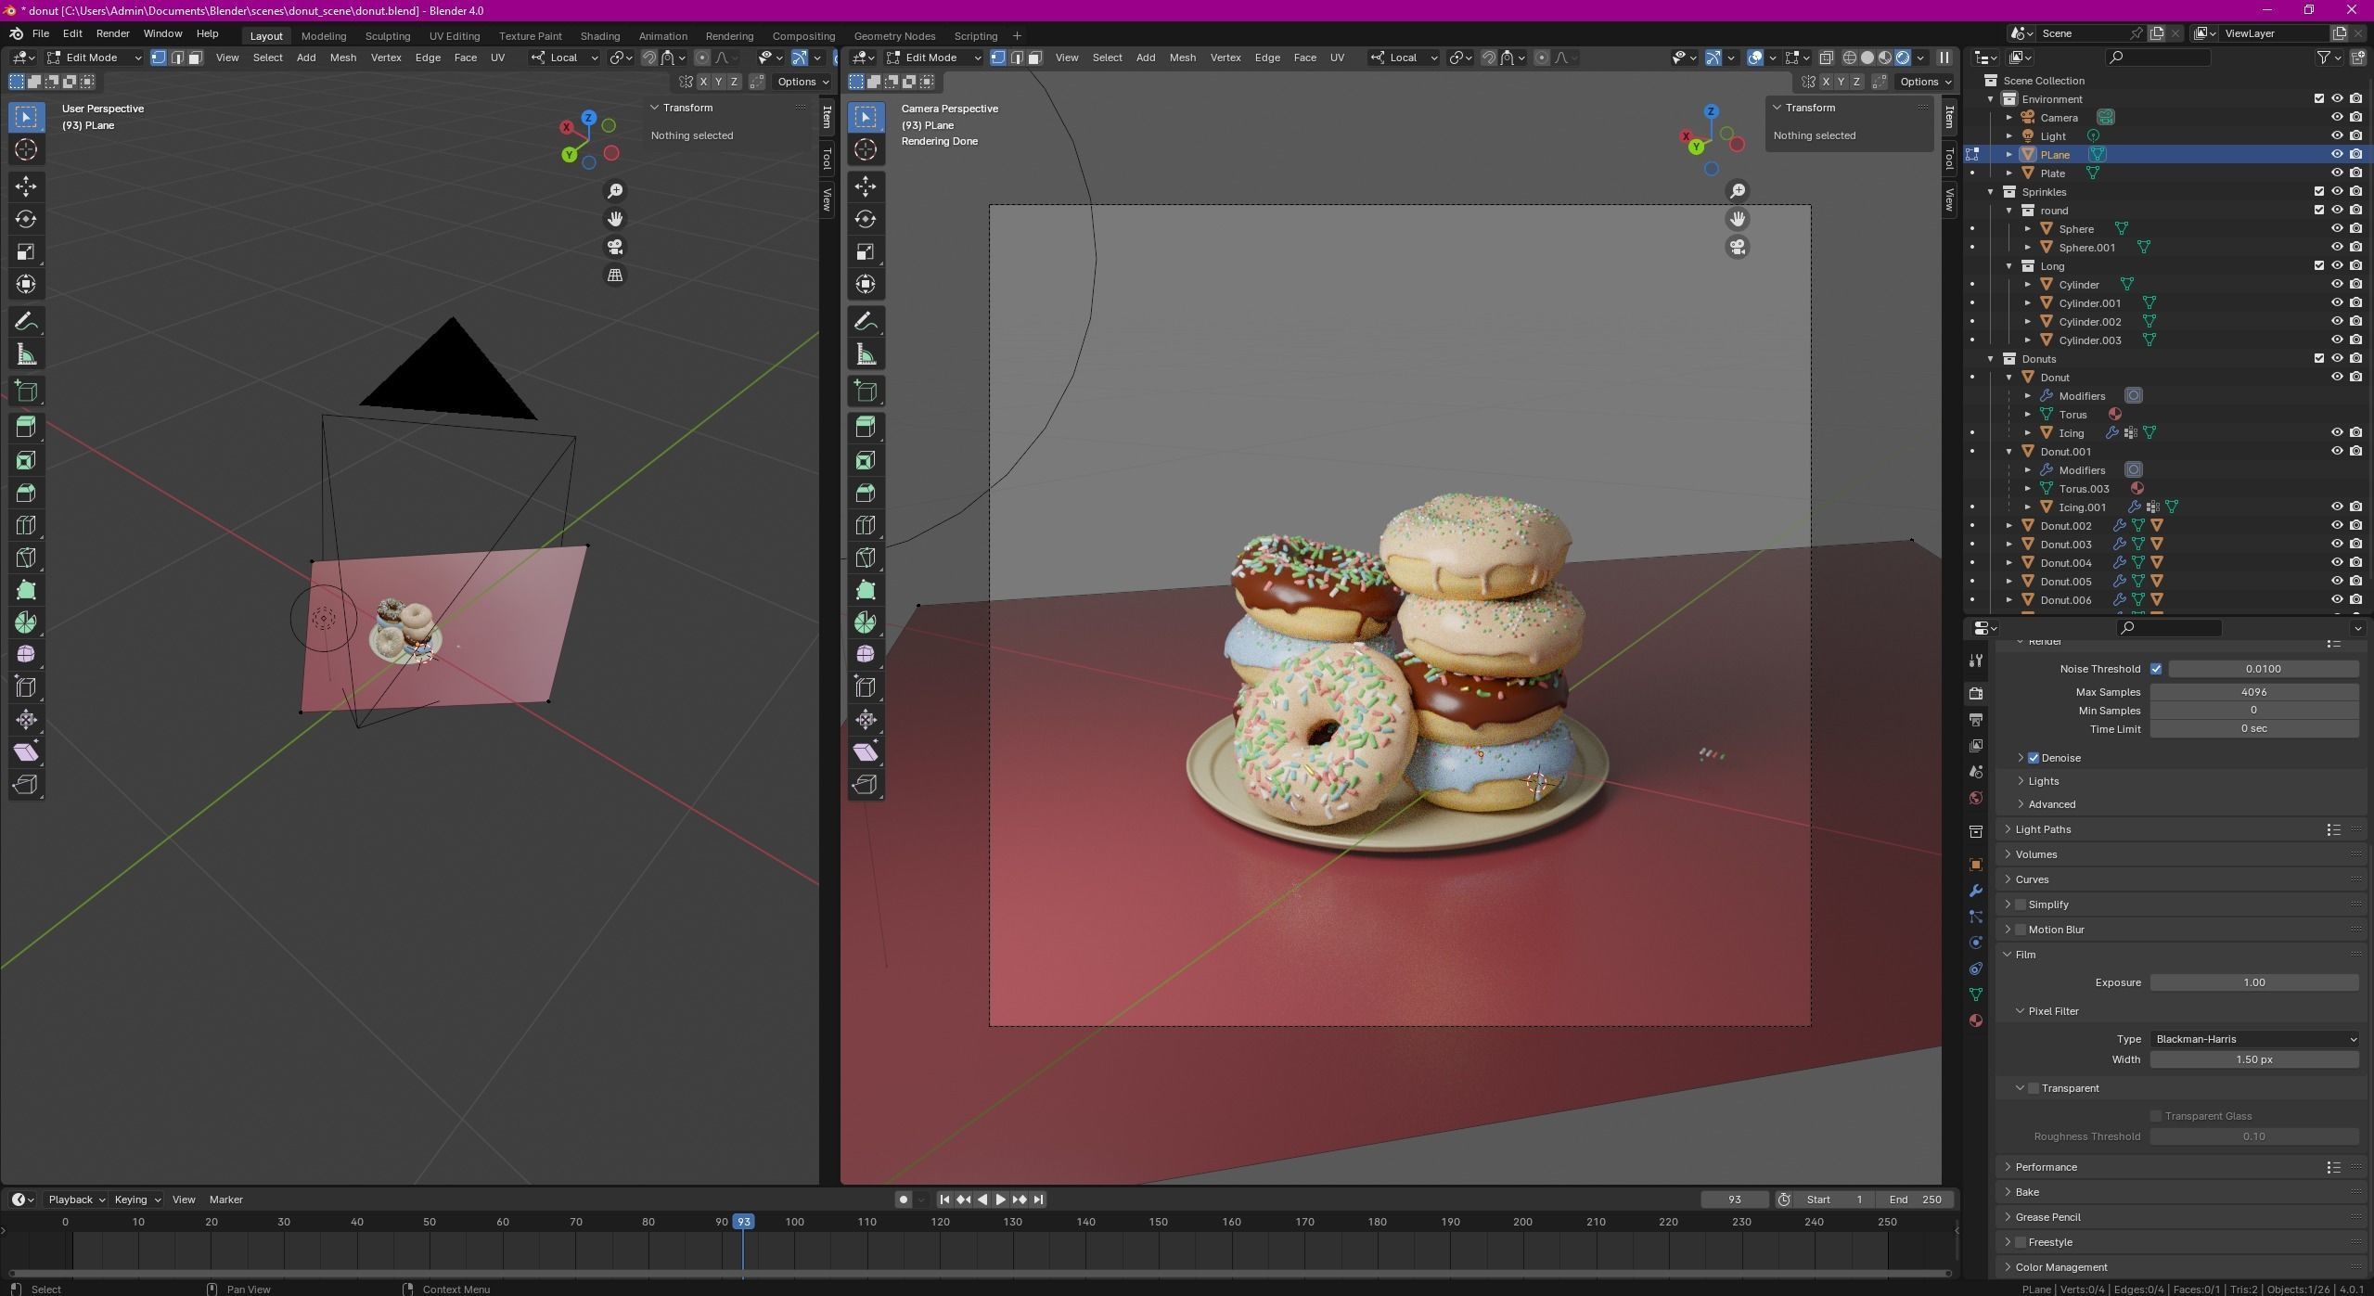Viewport: 2374px width, 1296px height.
Task: Switch orthographic/perspective grid icon in left viewport
Action: coord(615,275)
